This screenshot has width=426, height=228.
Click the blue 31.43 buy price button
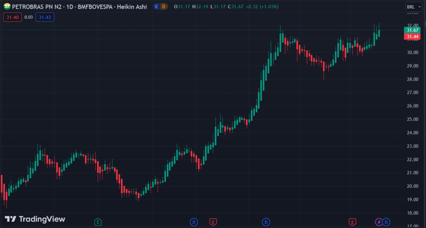click(x=45, y=17)
